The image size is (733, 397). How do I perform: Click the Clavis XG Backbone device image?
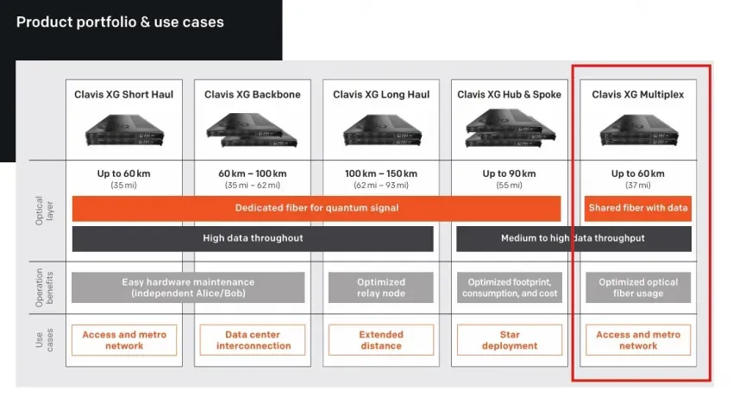pos(252,130)
